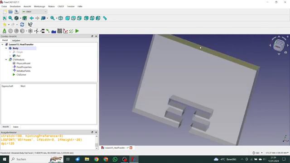Create a new document via toolbar icon

(5, 12)
